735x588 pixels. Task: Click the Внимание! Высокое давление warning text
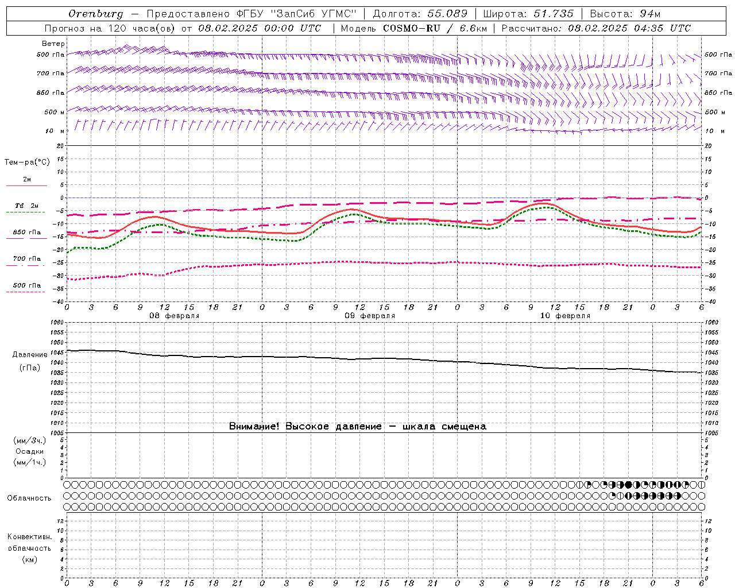(x=357, y=426)
